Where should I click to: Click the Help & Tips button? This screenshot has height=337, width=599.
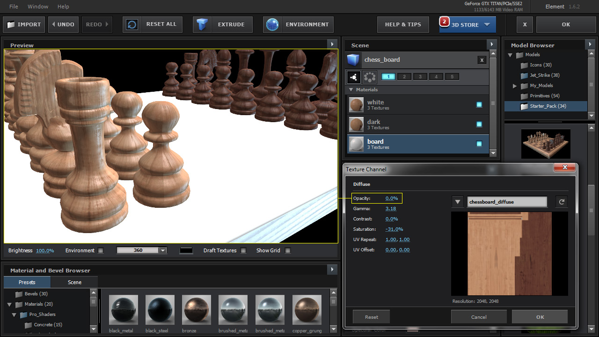(403, 24)
